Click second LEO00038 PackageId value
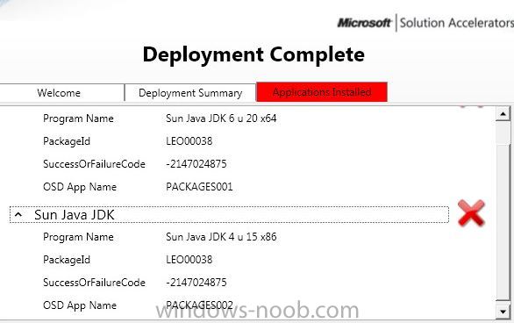This screenshot has height=323, width=514. 189,260
